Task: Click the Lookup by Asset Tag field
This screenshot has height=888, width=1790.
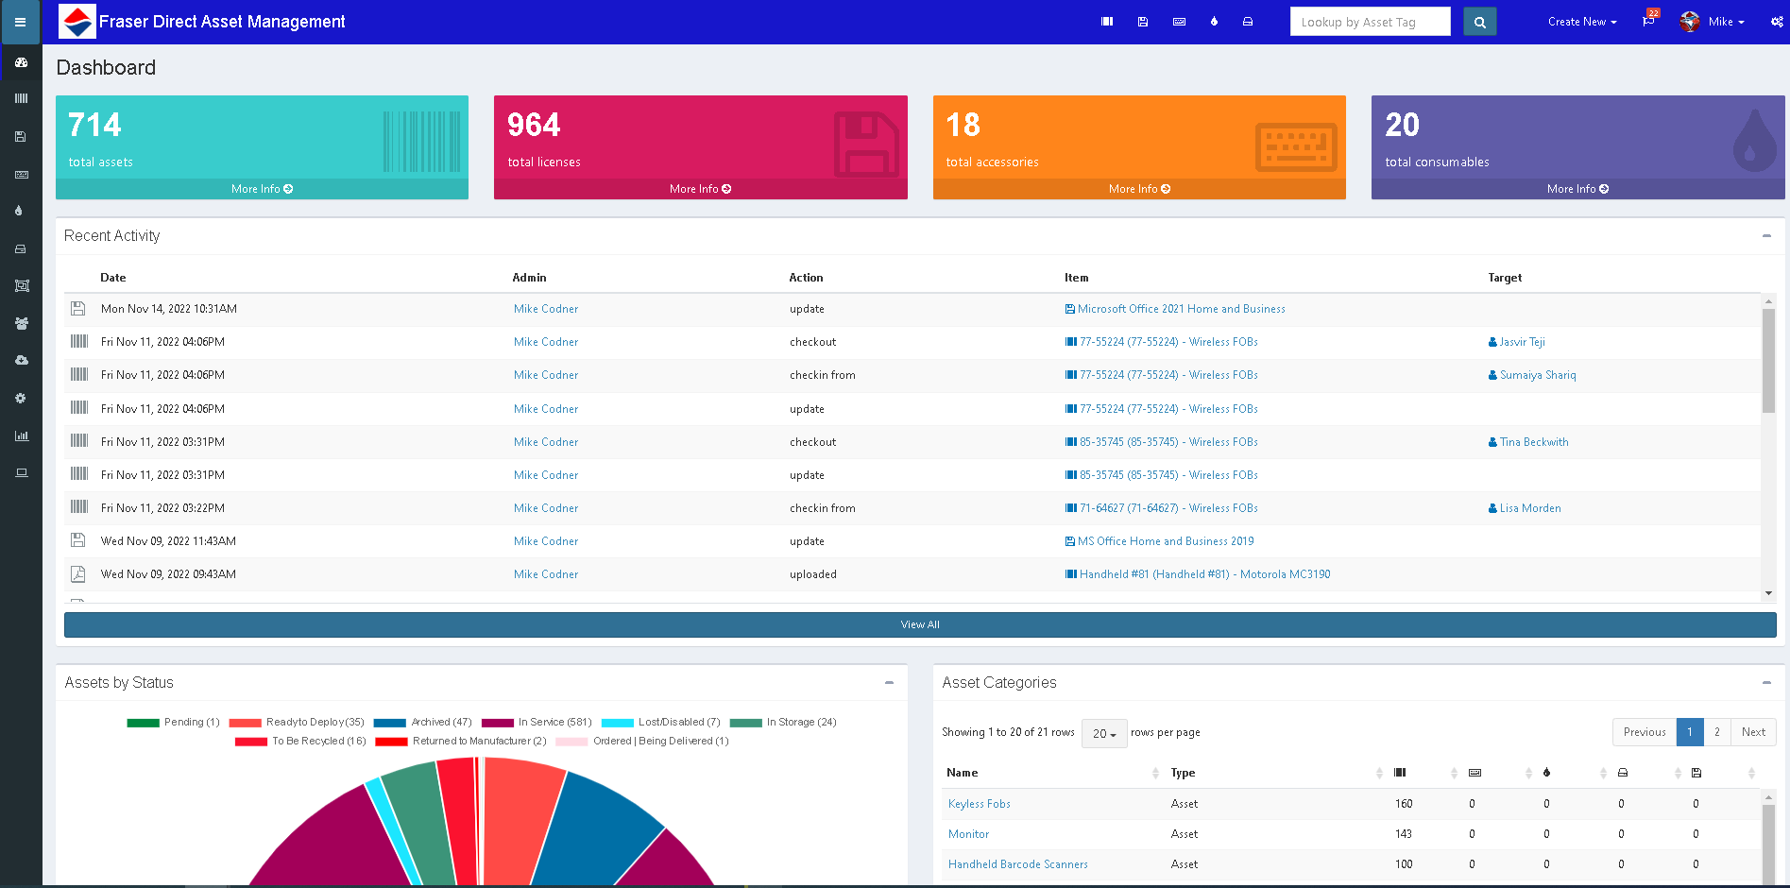Action: pos(1370,21)
